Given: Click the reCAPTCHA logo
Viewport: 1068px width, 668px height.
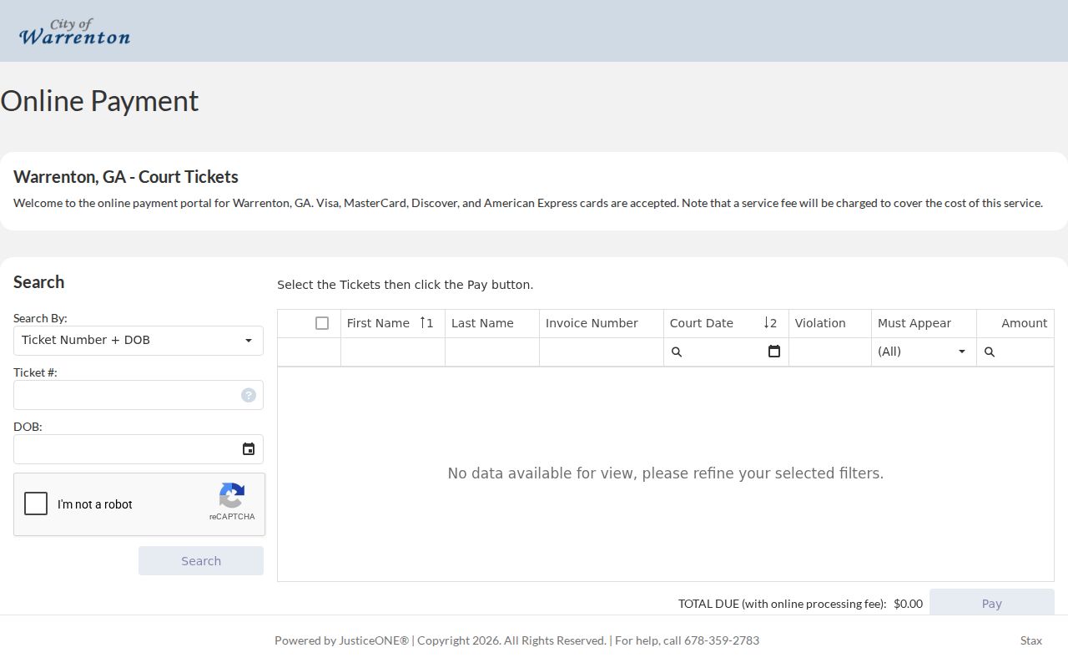Looking at the screenshot, I should (232, 496).
